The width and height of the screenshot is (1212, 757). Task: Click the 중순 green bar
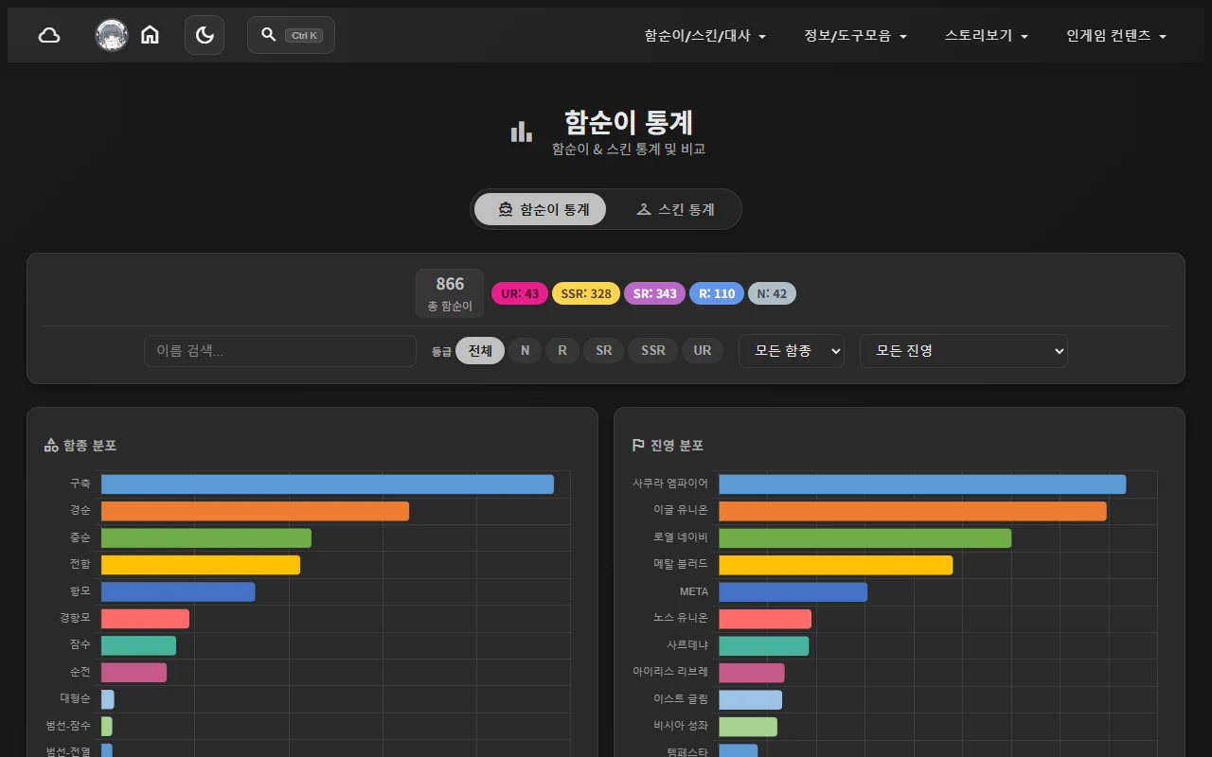(206, 538)
